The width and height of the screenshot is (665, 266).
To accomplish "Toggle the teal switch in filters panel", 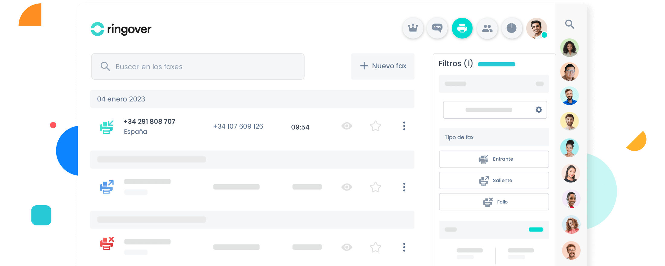I will point(536,229).
